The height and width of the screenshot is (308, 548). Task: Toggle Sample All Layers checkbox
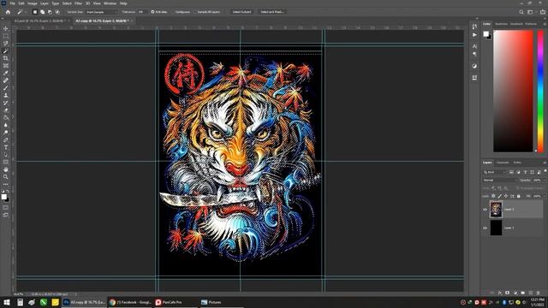(195, 12)
